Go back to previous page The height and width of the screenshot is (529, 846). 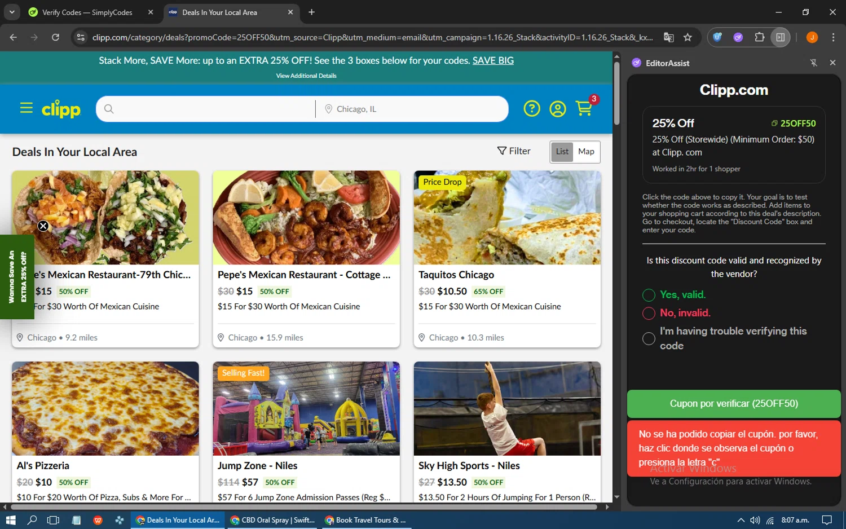[14, 37]
